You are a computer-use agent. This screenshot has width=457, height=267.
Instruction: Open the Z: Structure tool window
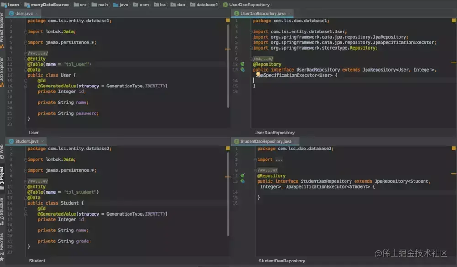click(x=2, y=211)
